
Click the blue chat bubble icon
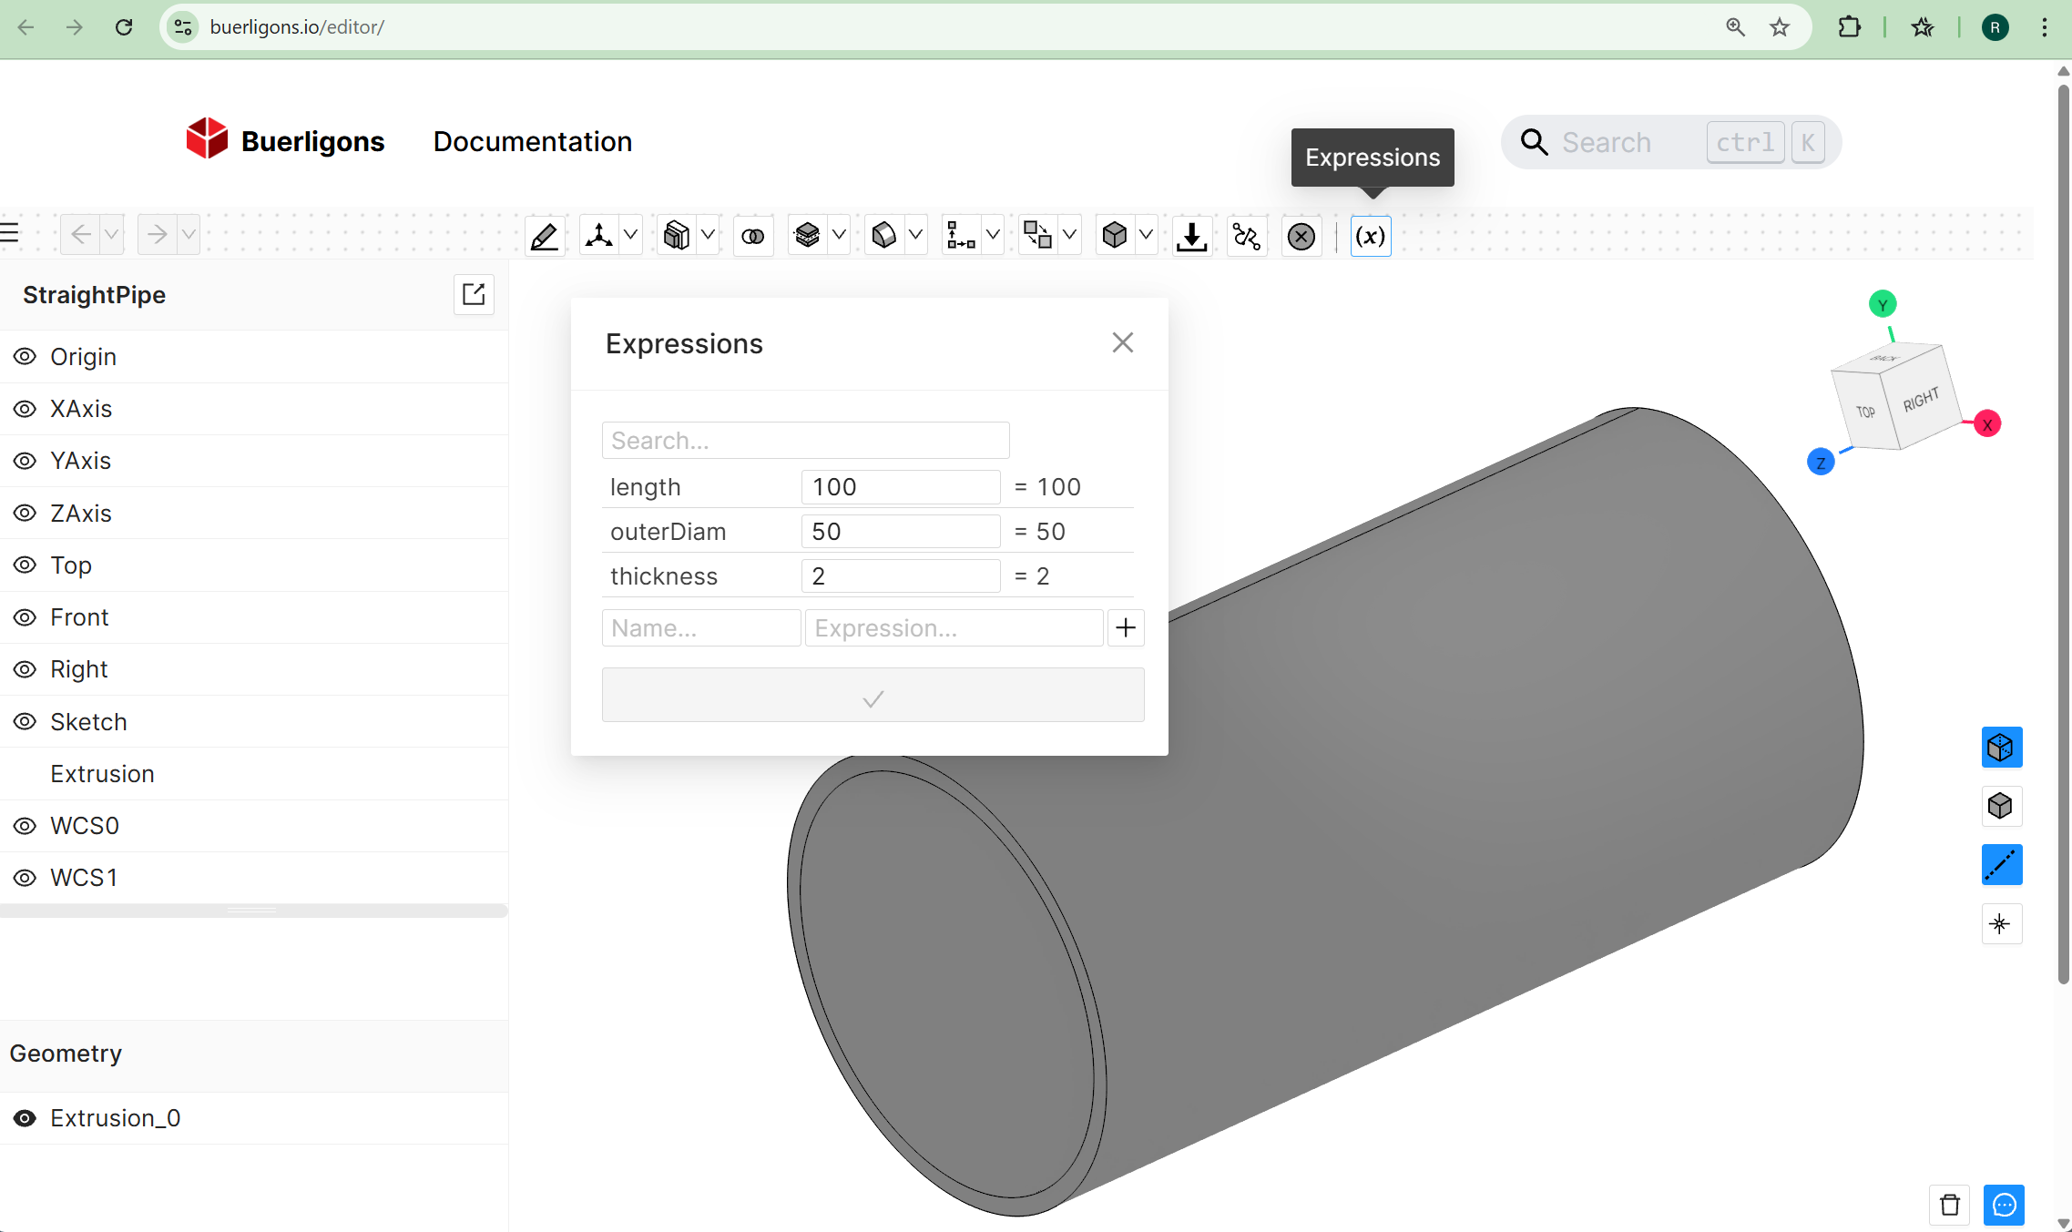pos(2004,1205)
